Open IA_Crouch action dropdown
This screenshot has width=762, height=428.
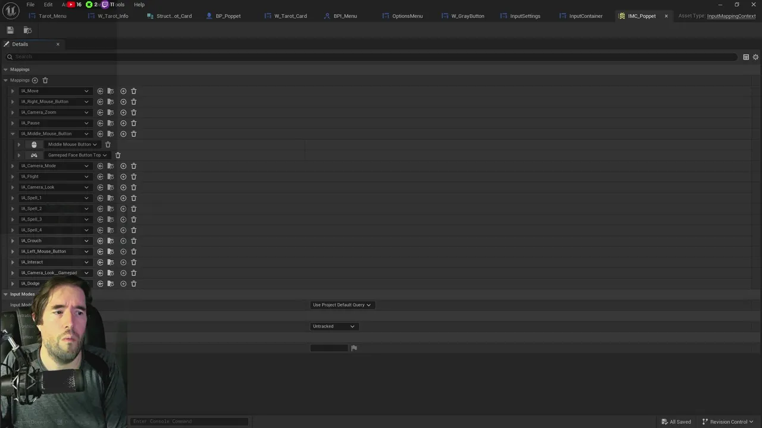[55, 241]
